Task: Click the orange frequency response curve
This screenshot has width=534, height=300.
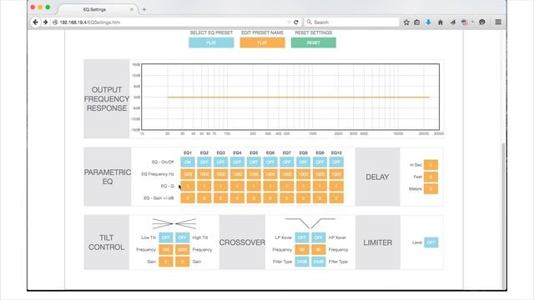Action: pos(299,97)
